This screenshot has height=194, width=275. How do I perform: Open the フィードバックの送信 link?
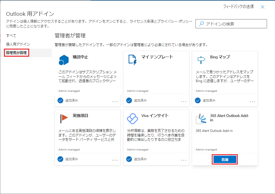click(x=238, y=7)
